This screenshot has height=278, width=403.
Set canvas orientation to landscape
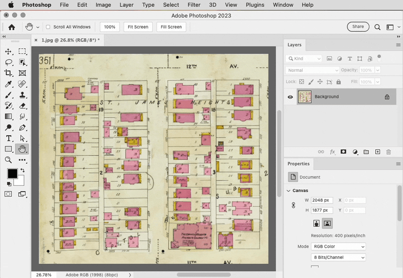(x=327, y=223)
